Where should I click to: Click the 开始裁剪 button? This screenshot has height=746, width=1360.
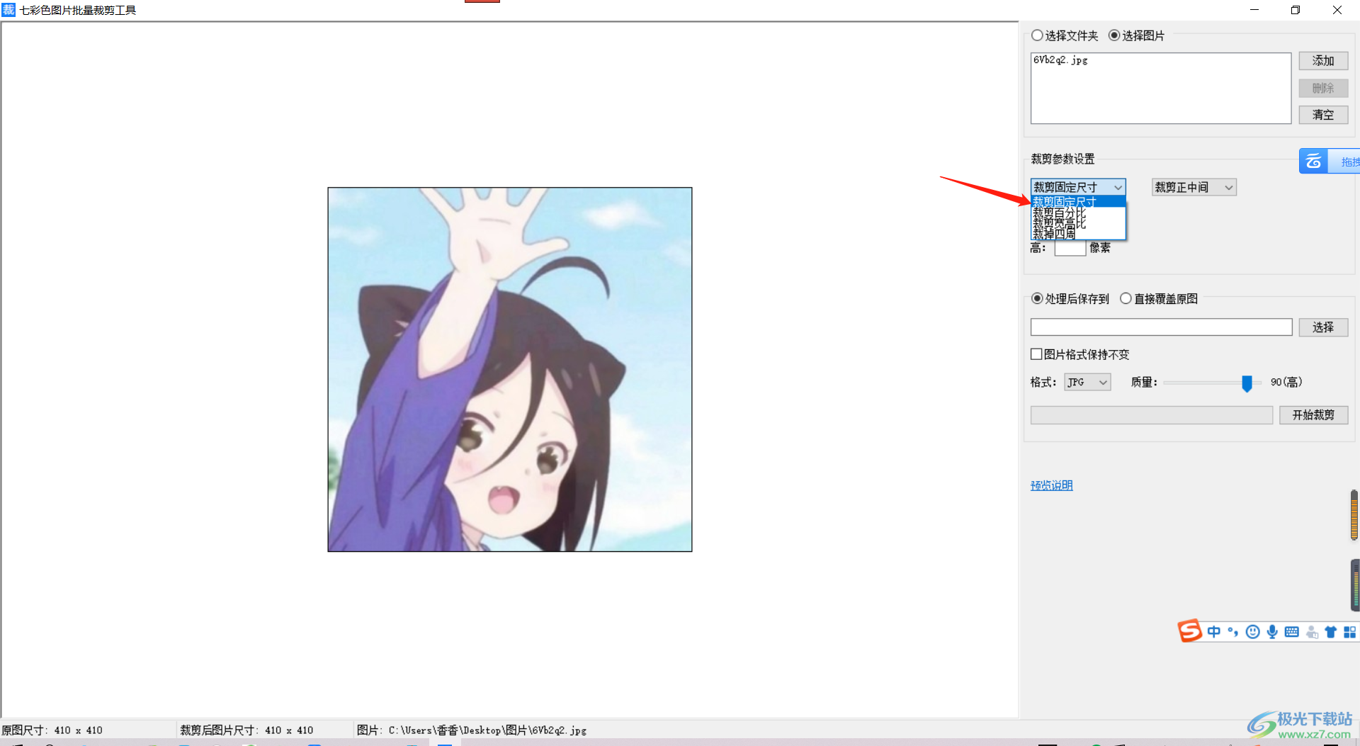tap(1313, 415)
